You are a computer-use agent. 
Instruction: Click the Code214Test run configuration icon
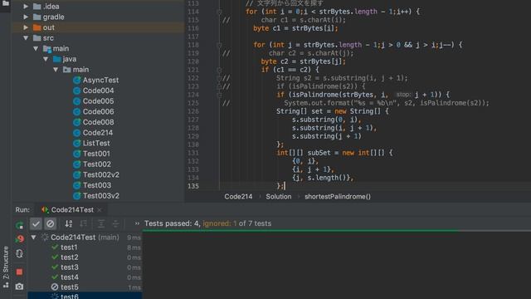[45, 210]
